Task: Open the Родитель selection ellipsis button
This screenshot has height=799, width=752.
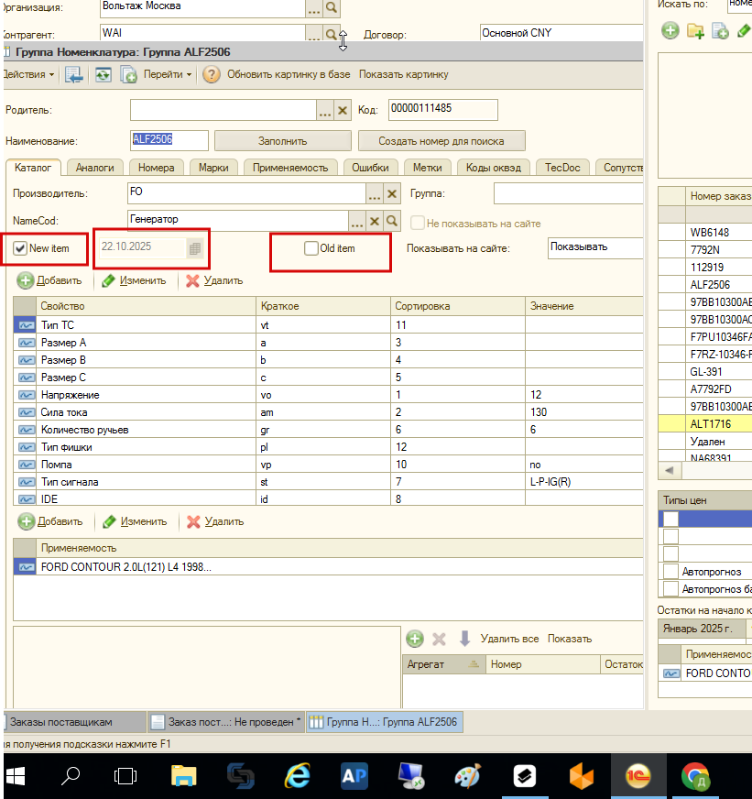Action: (325, 110)
